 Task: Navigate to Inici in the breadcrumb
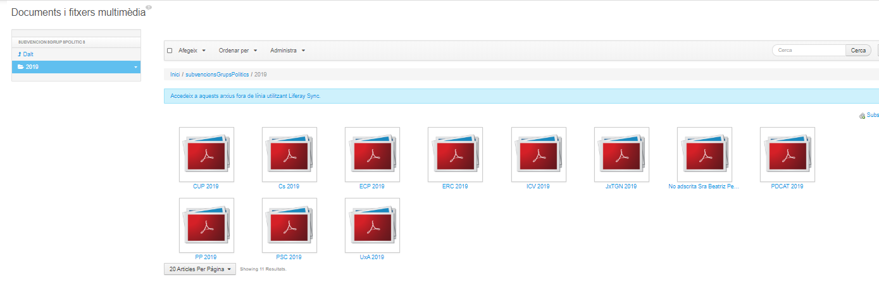pos(175,75)
